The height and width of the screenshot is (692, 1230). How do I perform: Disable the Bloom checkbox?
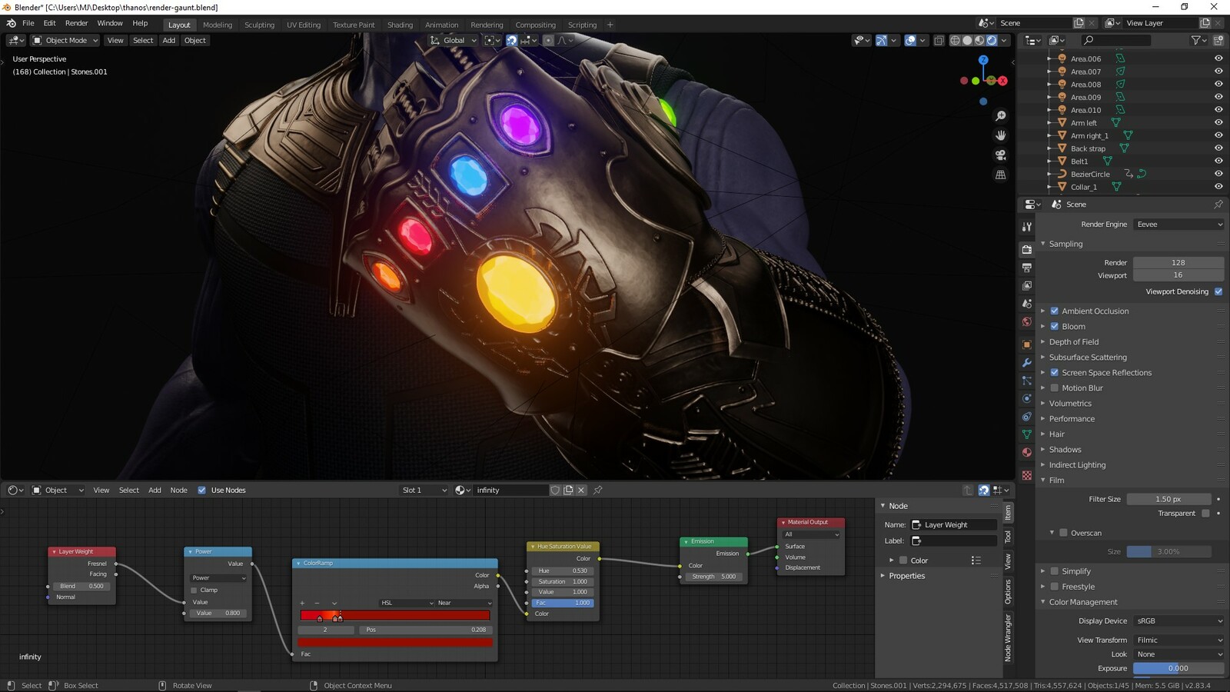pyautogui.click(x=1055, y=326)
